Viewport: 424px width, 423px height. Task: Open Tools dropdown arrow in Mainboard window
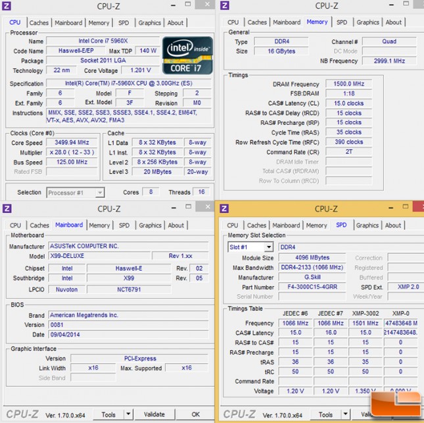pos(128,414)
